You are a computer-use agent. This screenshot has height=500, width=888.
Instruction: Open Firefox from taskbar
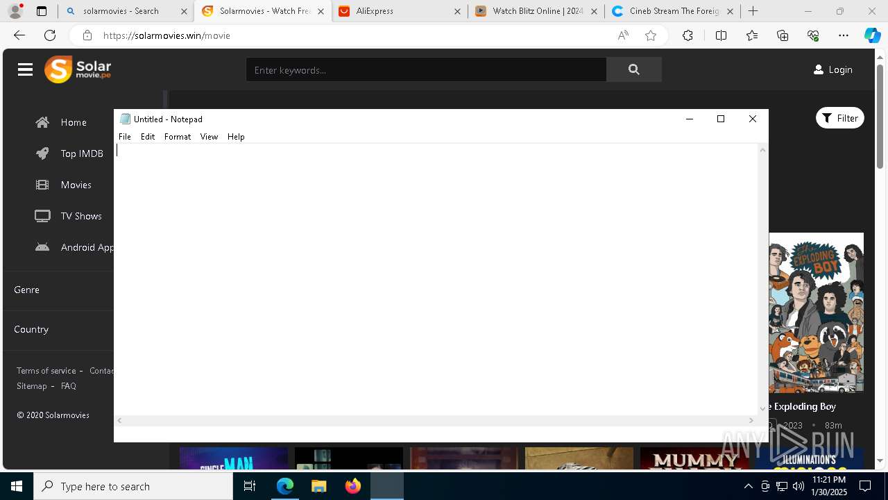coord(353,486)
